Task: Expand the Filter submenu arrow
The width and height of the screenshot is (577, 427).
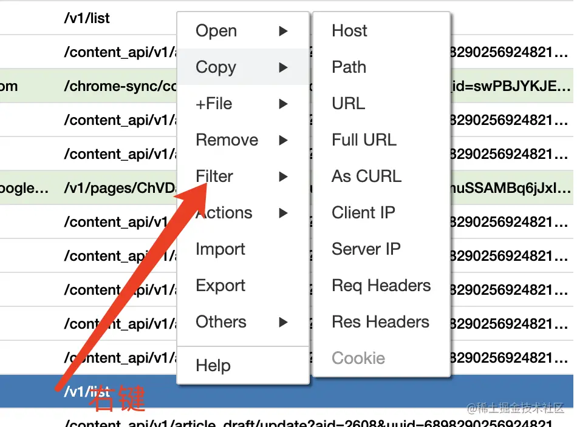Action: coord(283,177)
